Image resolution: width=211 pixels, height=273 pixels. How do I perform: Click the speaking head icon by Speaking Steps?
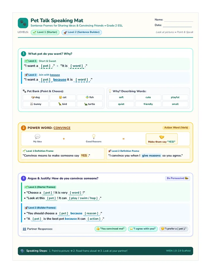coord(23,251)
